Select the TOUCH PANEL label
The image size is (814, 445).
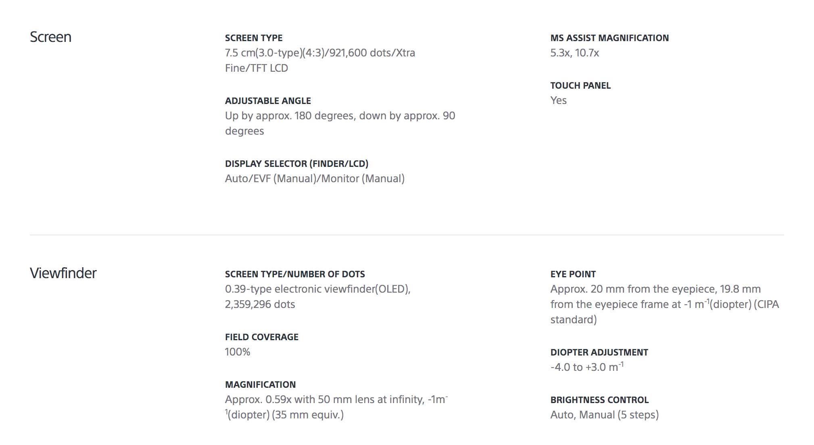pyautogui.click(x=580, y=85)
